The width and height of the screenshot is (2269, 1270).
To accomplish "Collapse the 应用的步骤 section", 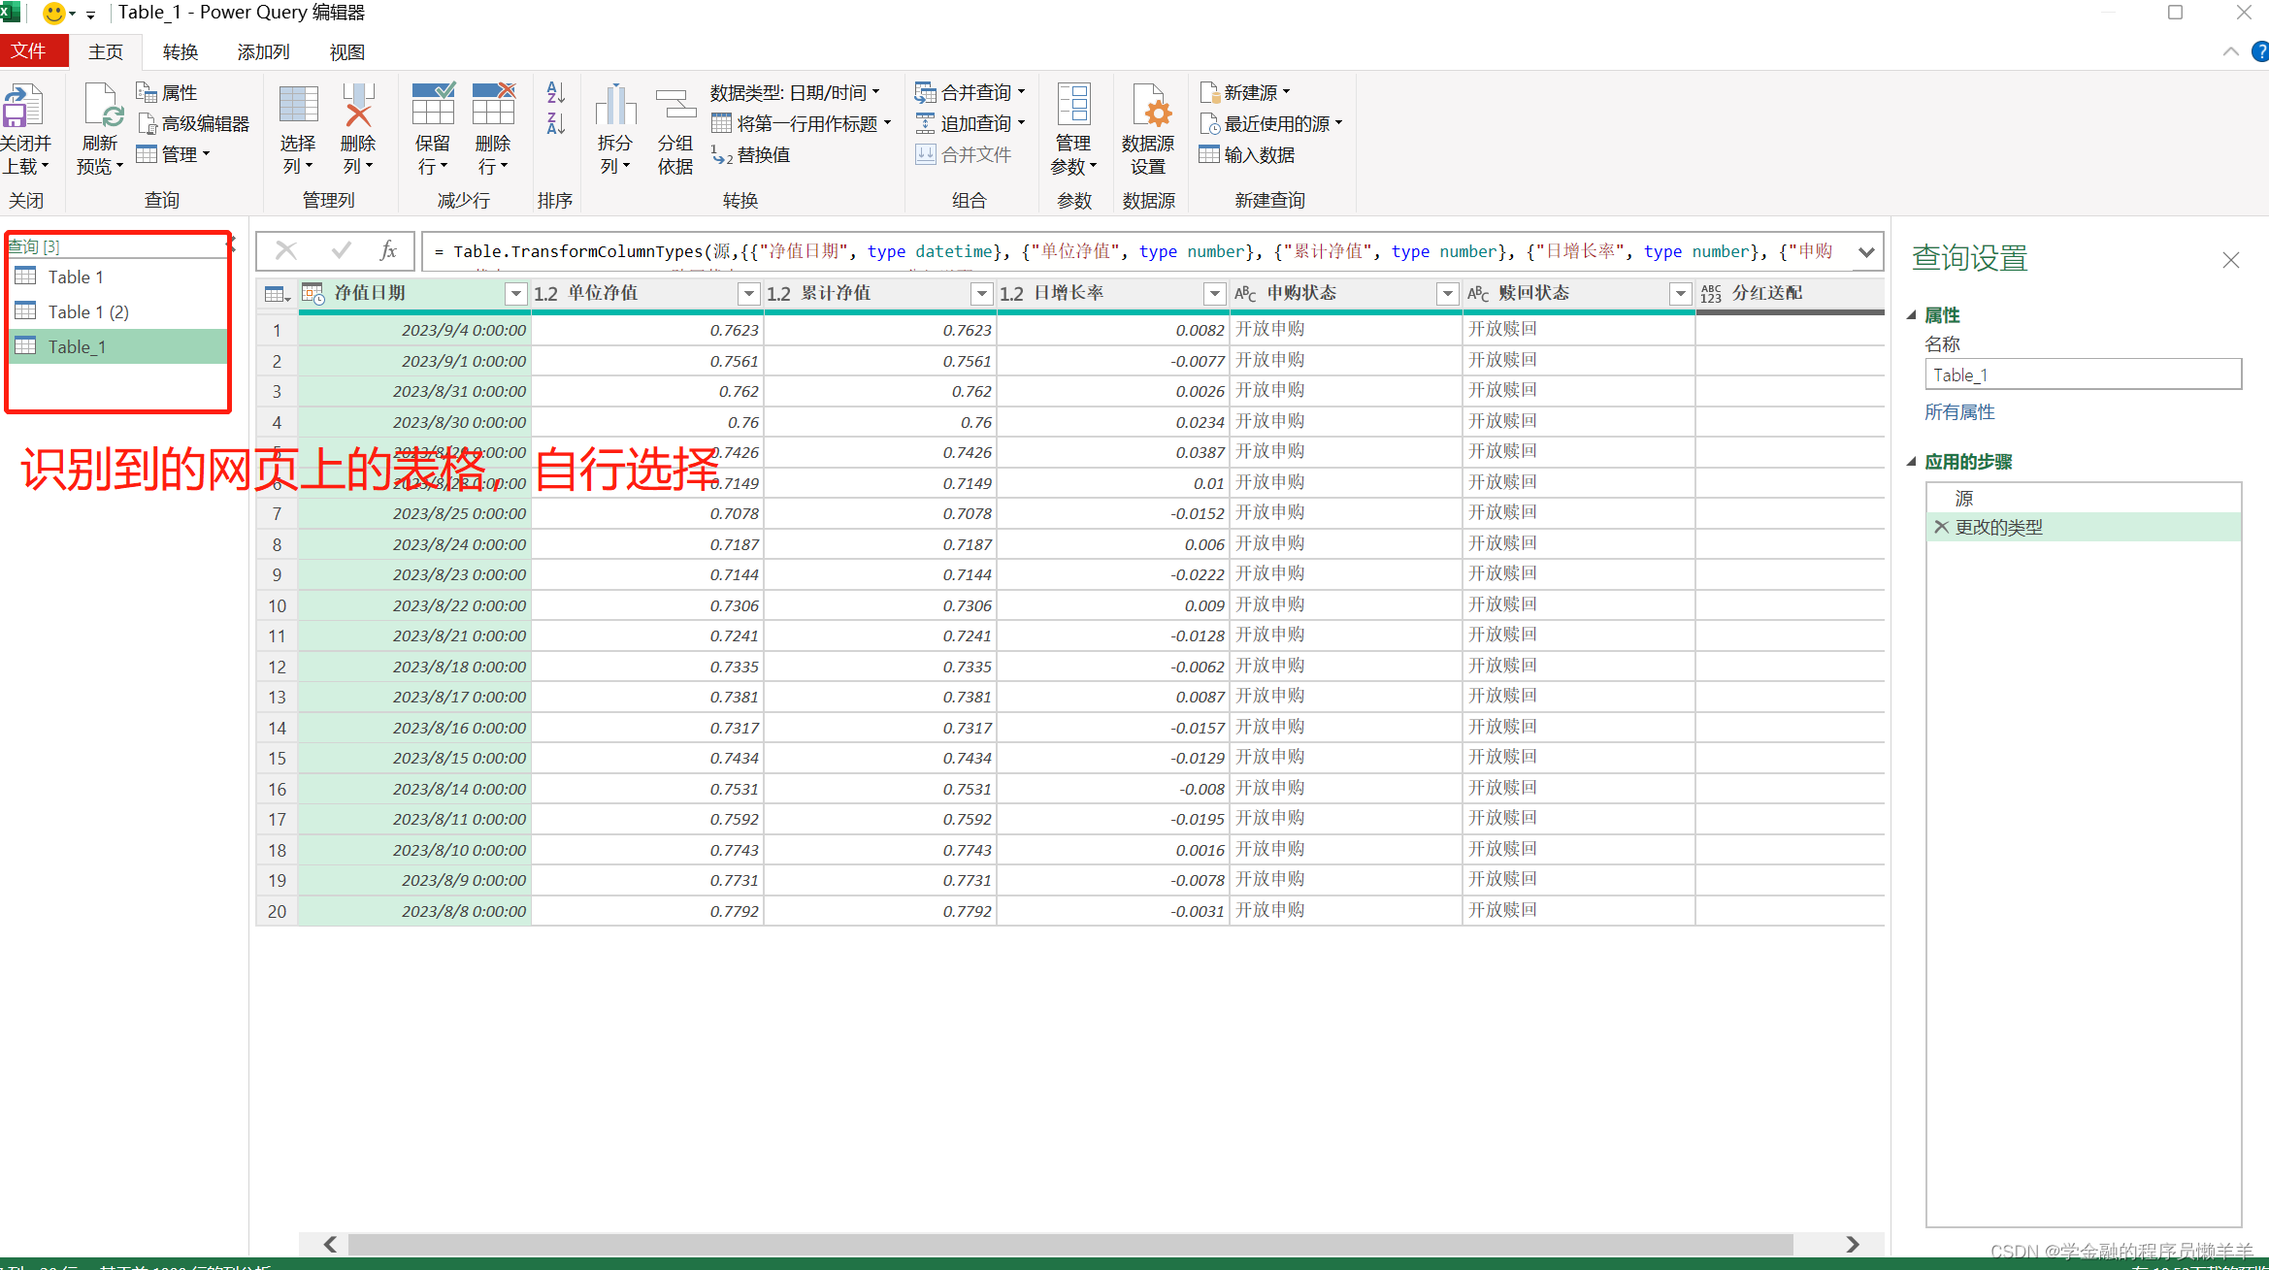I will click(1911, 462).
